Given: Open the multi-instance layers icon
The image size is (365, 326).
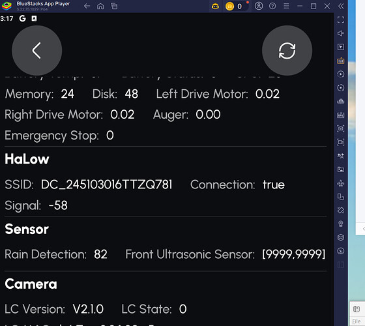Looking at the screenshot, I should (x=340, y=237).
